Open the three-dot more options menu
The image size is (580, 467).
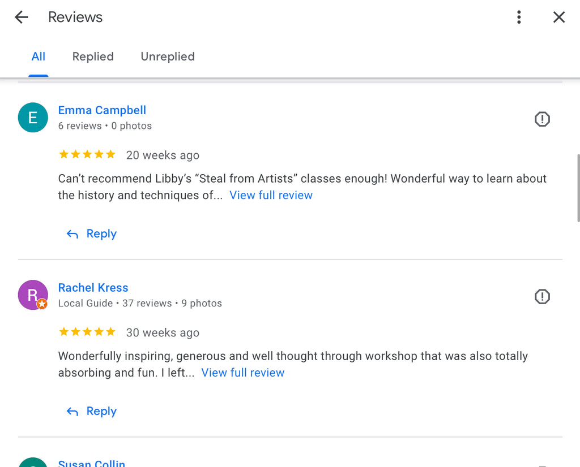point(519,18)
